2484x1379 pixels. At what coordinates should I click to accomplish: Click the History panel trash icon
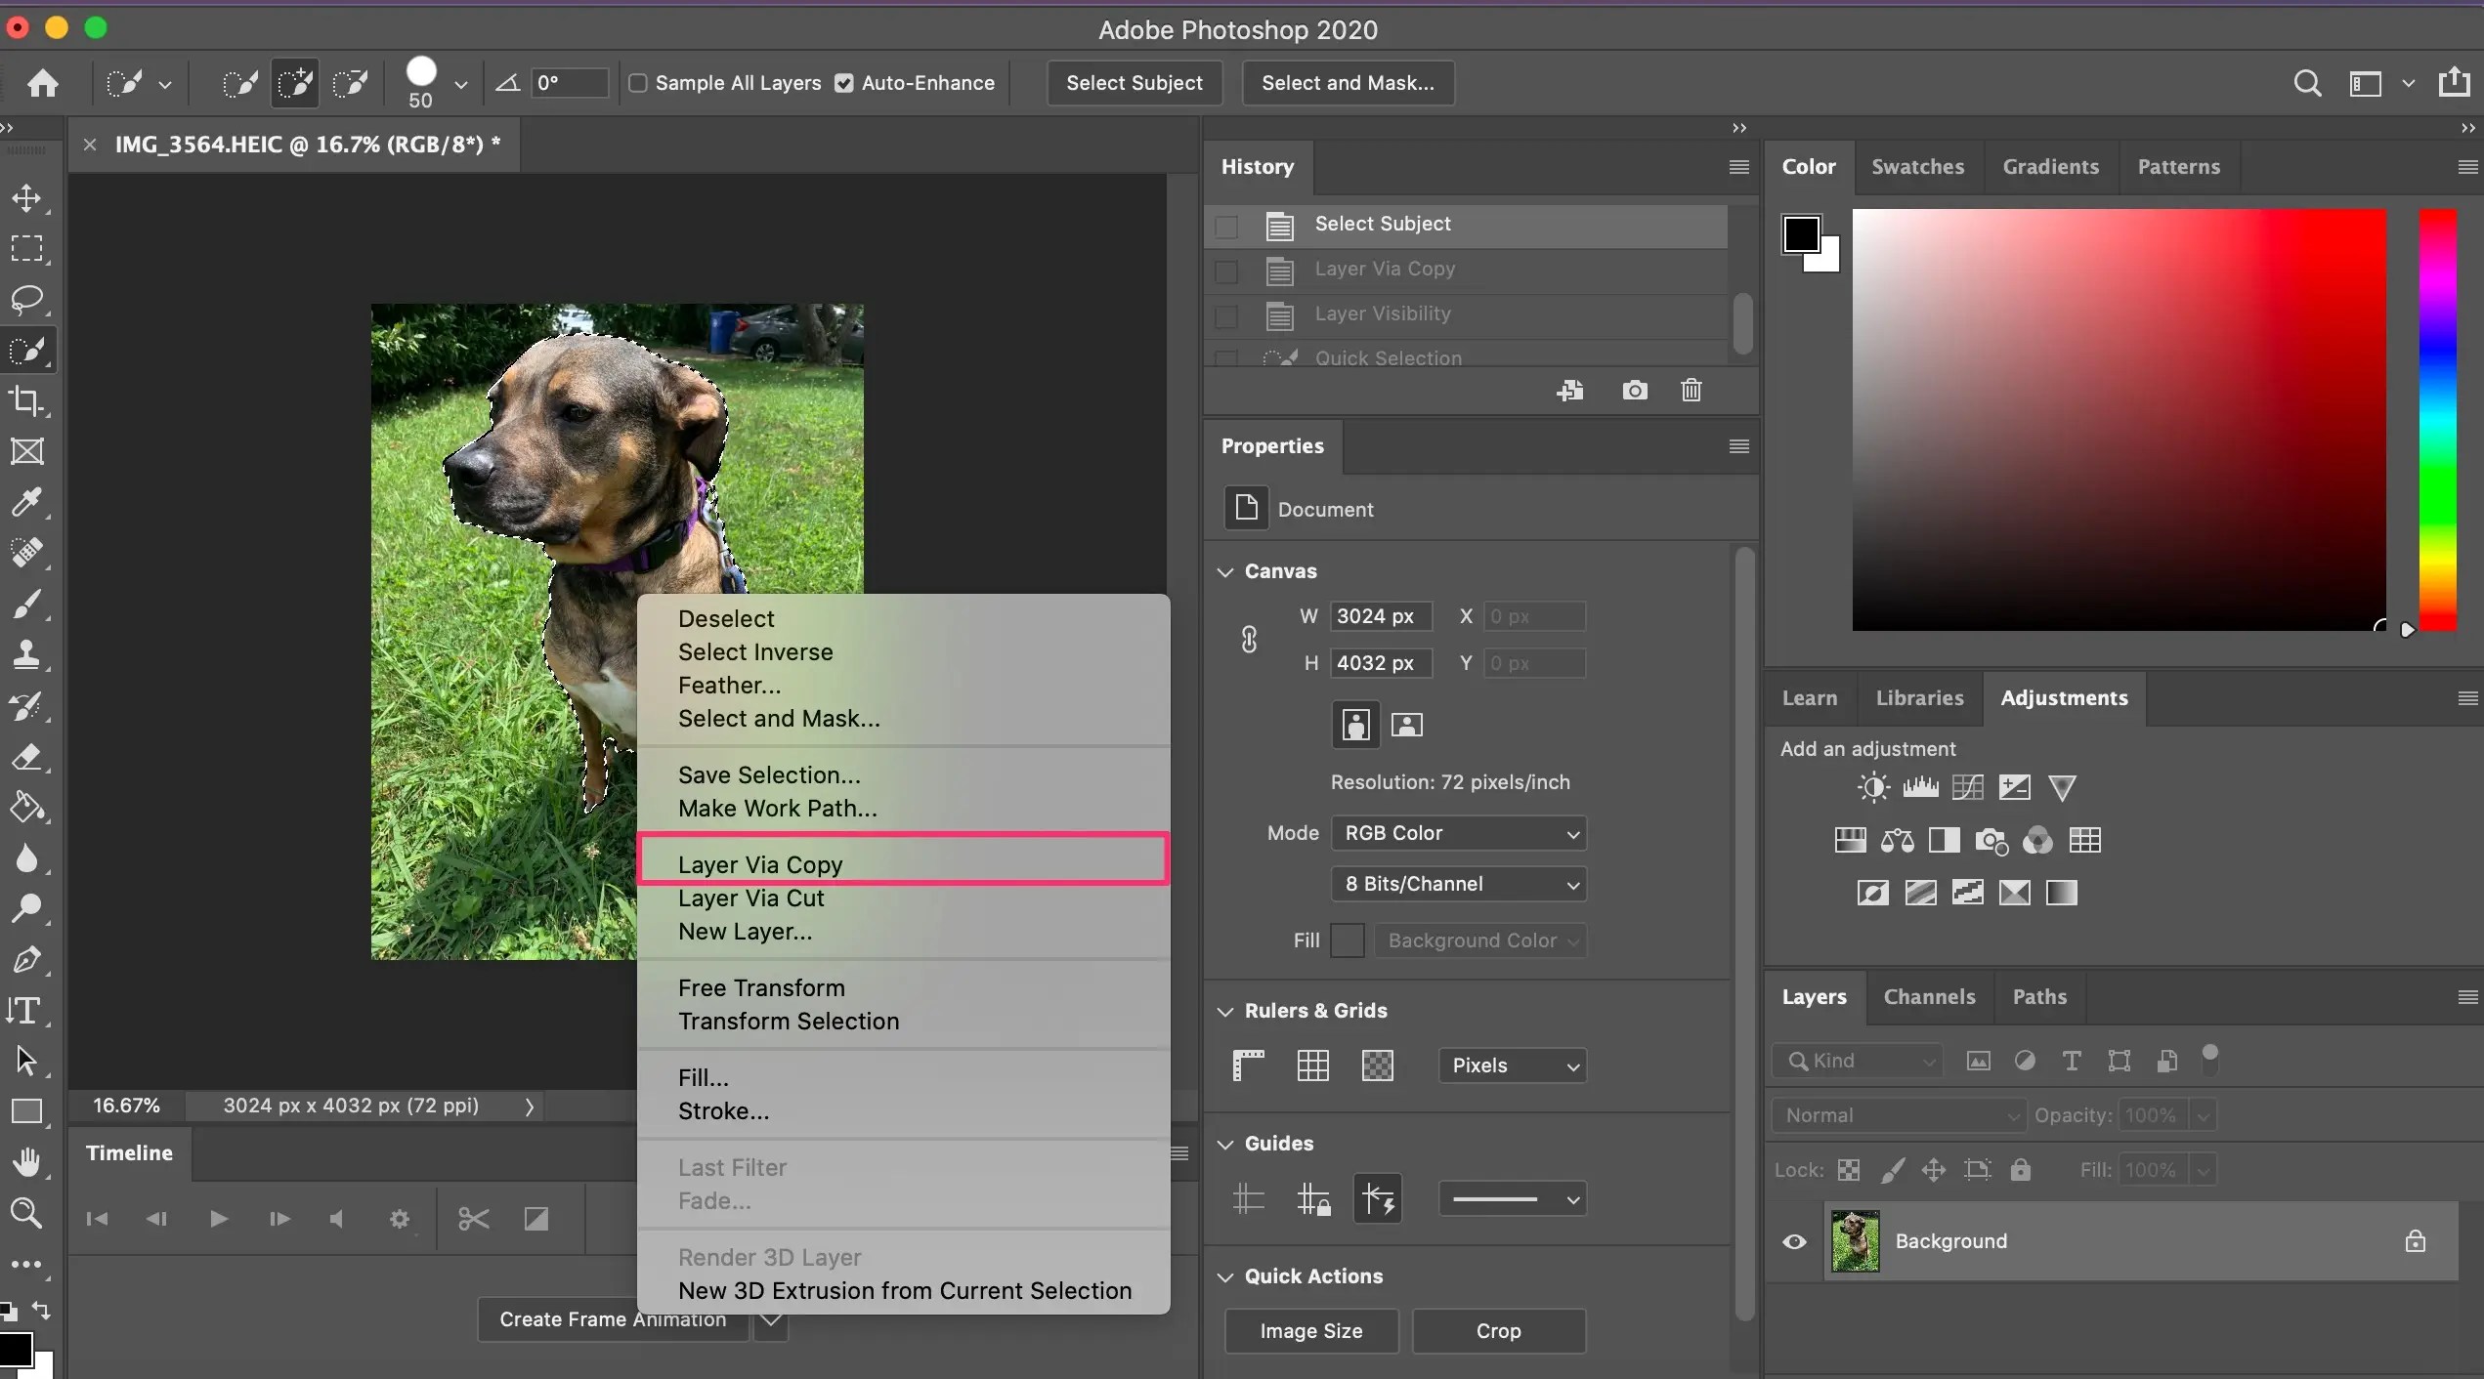point(1691,391)
